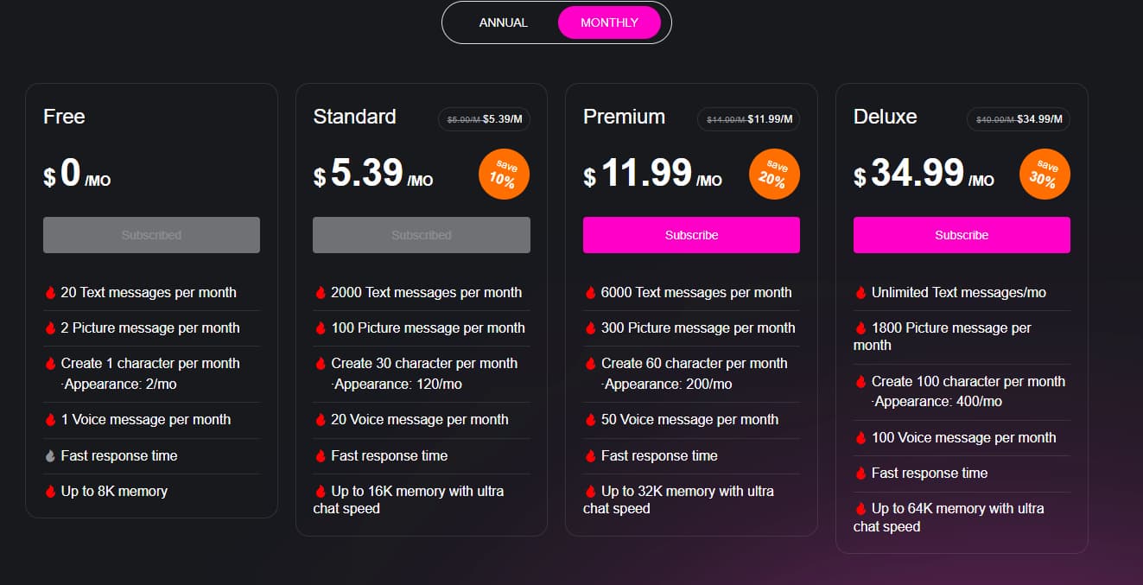Click the flame icon beside Up to 16K memory

tap(321, 491)
